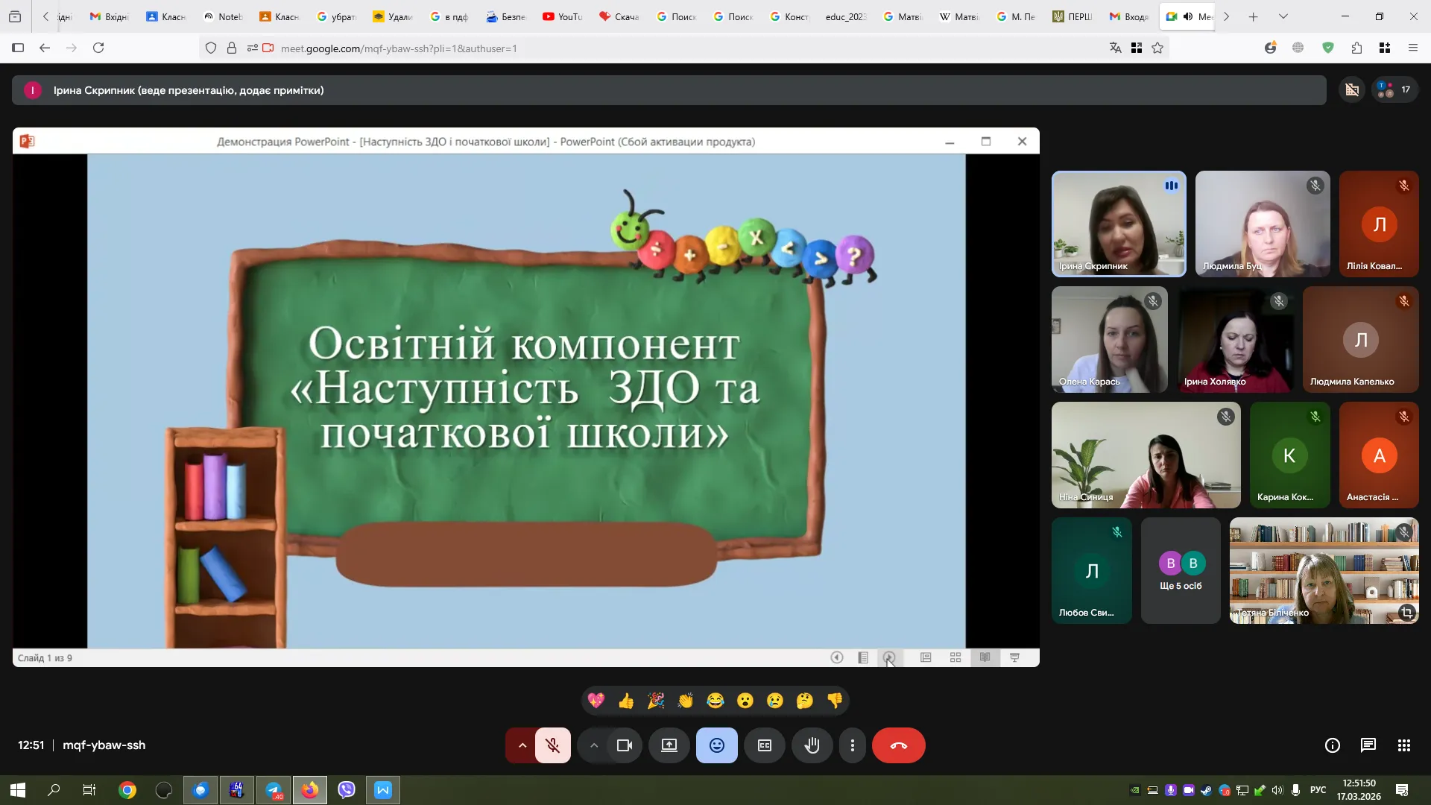Hang up using the red leave call button
Screen dimensions: 1431x805
click(898, 745)
